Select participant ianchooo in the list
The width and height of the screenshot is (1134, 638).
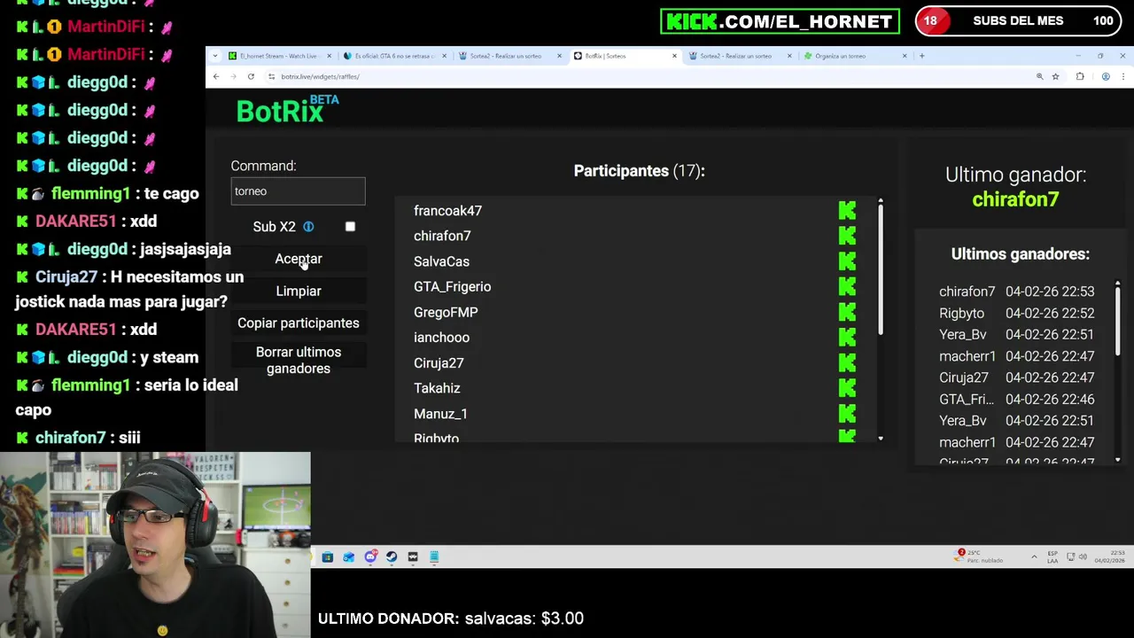pos(441,338)
